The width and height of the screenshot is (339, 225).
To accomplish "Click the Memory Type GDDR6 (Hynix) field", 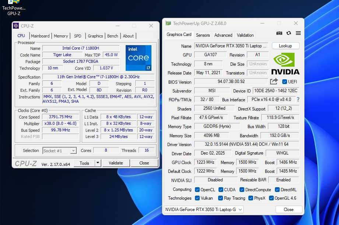I will (x=217, y=126).
